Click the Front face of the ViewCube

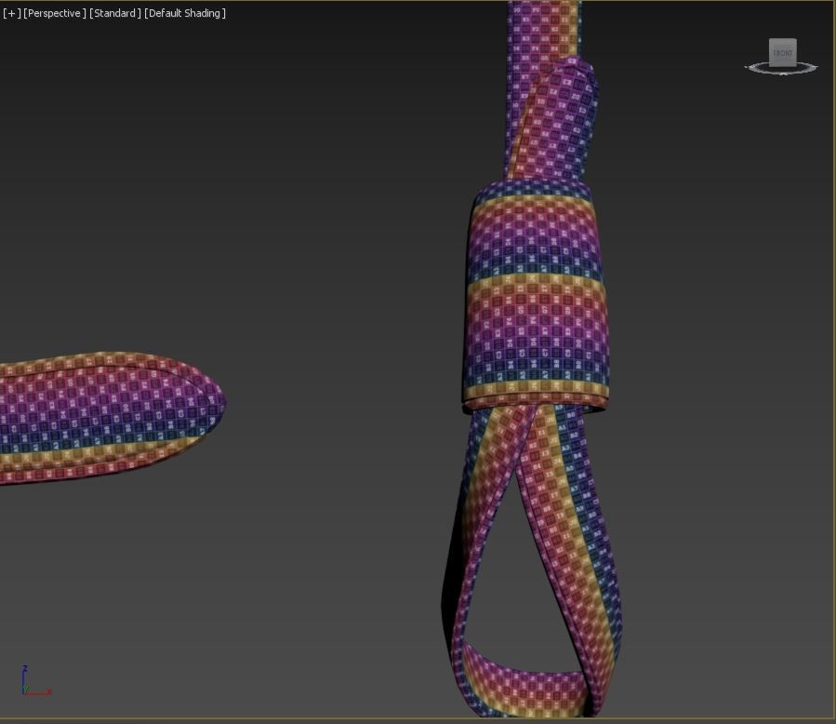[x=783, y=54]
